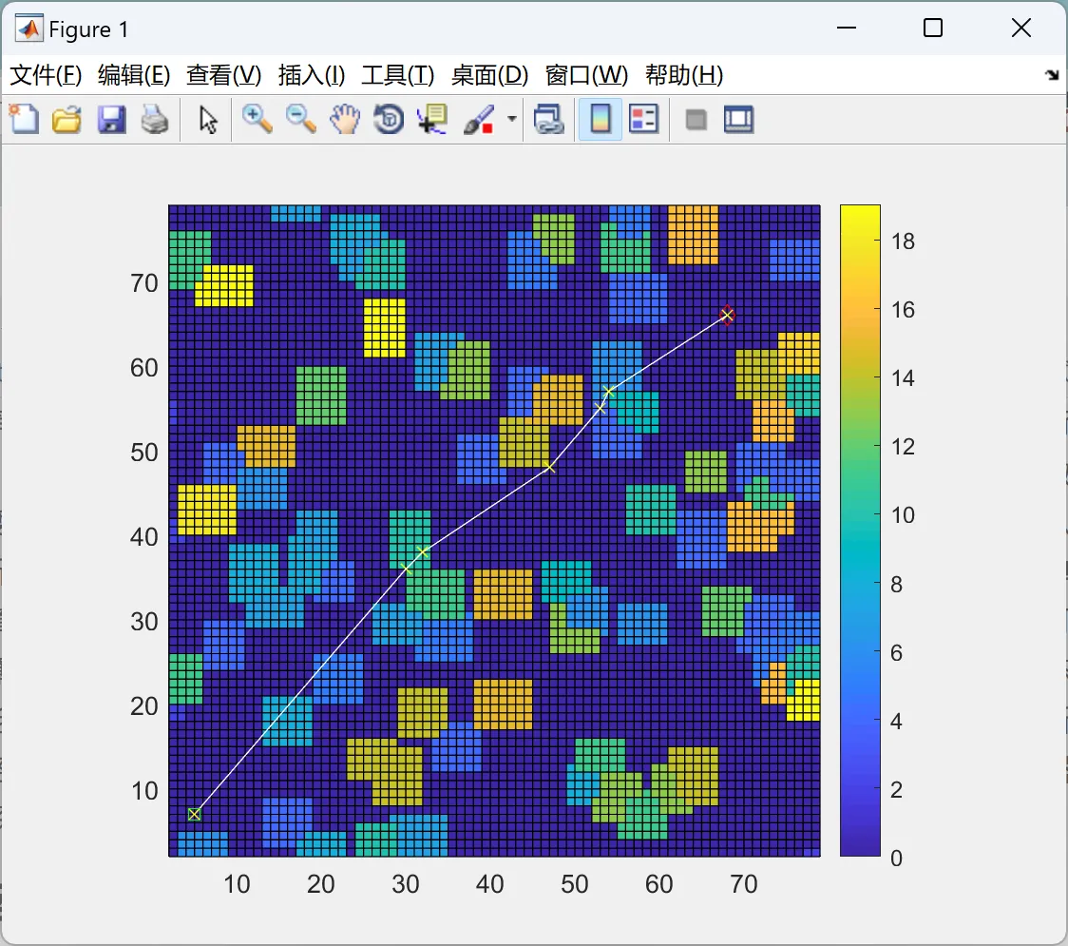Click the colorbar tick label 18
The height and width of the screenshot is (946, 1068).
904,241
